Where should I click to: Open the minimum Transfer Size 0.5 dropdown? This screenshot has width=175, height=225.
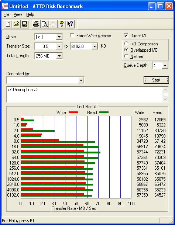pos(59,46)
